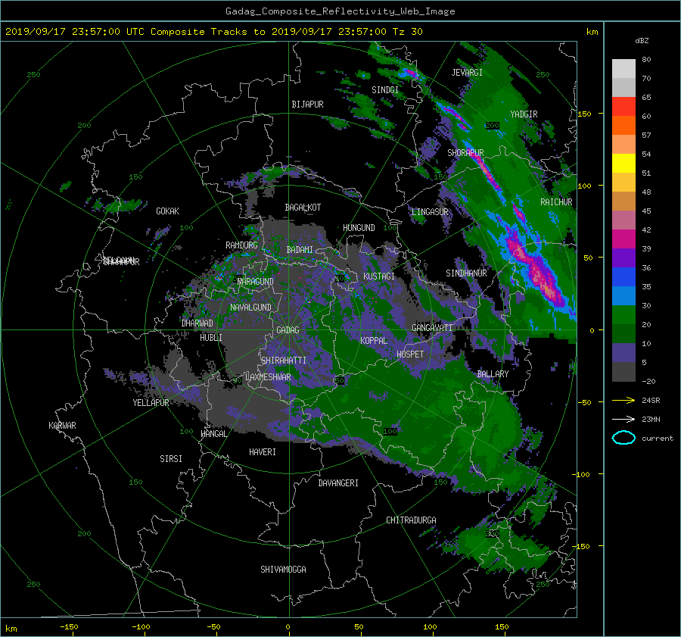The width and height of the screenshot is (681, 637).
Task: Select the BALLARY label
Action: point(493,374)
